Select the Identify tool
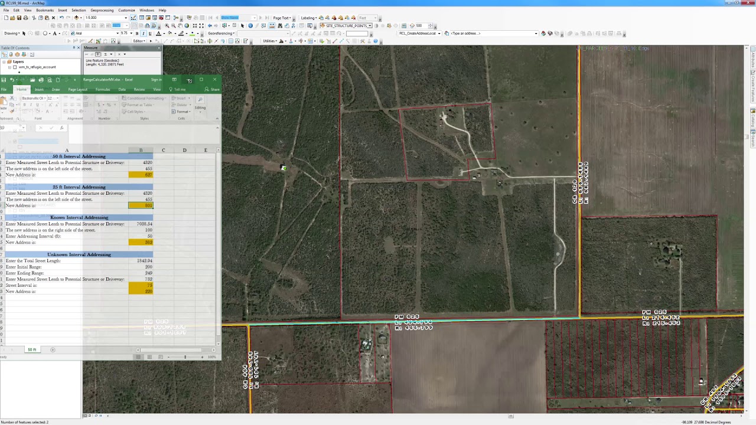The width and height of the screenshot is (756, 425). (250, 25)
